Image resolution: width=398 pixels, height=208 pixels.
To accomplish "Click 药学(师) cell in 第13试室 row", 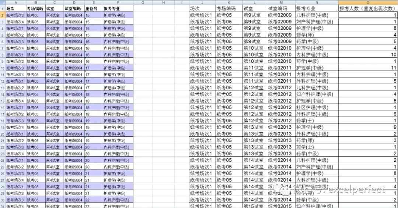I will coord(317,140).
